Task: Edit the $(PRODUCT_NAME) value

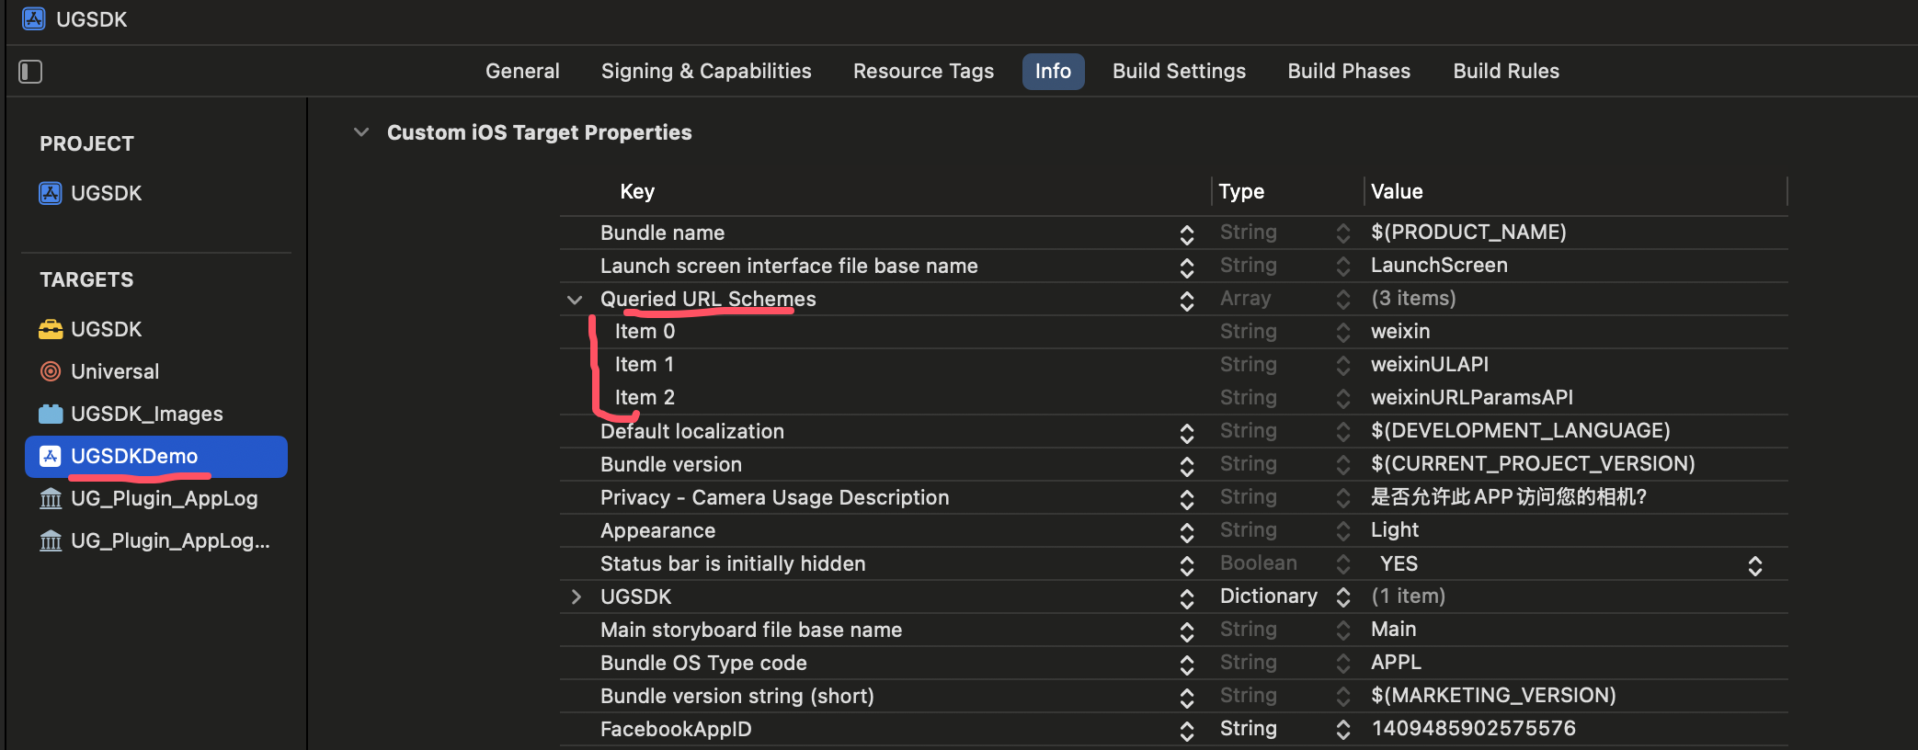Action: [1468, 232]
